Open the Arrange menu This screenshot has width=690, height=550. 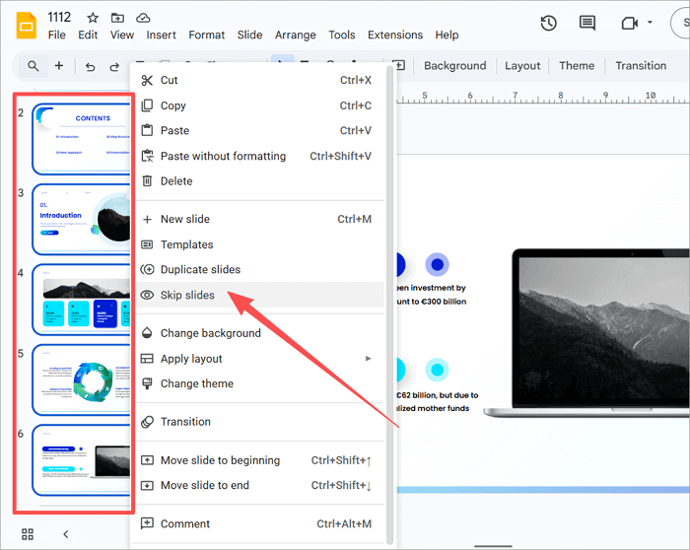pyautogui.click(x=296, y=34)
